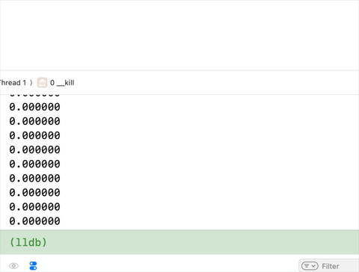Click the empty bottom bar between toggle and filter

click(x=167, y=266)
